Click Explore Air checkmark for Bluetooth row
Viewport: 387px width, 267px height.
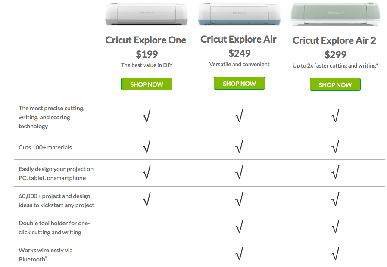tap(240, 254)
